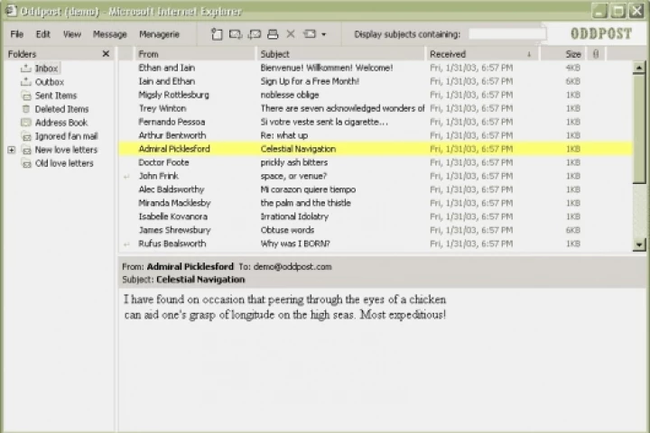Click the Old love letters folder icon
650x433 pixels.
26,163
